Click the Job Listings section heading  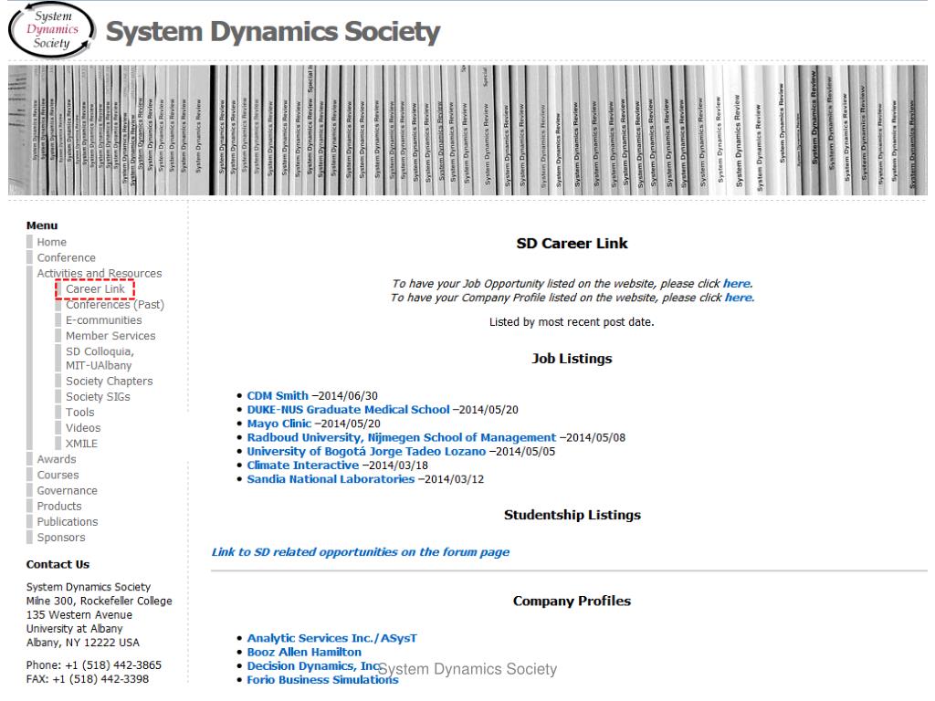[572, 358]
